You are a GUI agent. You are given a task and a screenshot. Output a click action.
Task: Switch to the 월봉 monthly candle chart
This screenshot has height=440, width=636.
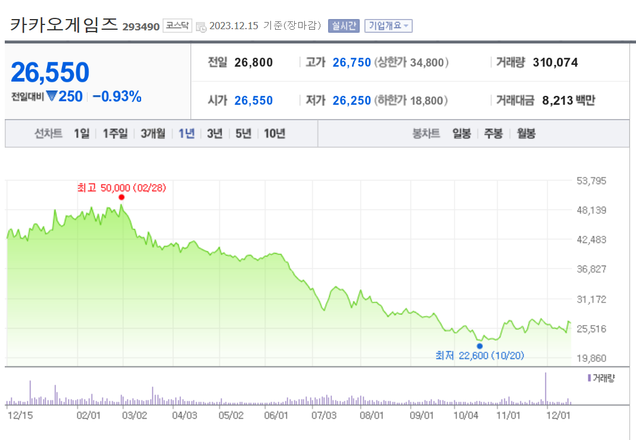[526, 133]
